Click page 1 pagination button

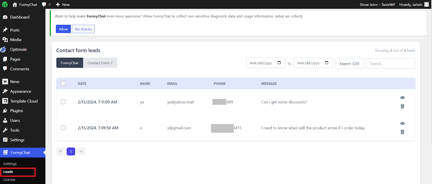71,151
